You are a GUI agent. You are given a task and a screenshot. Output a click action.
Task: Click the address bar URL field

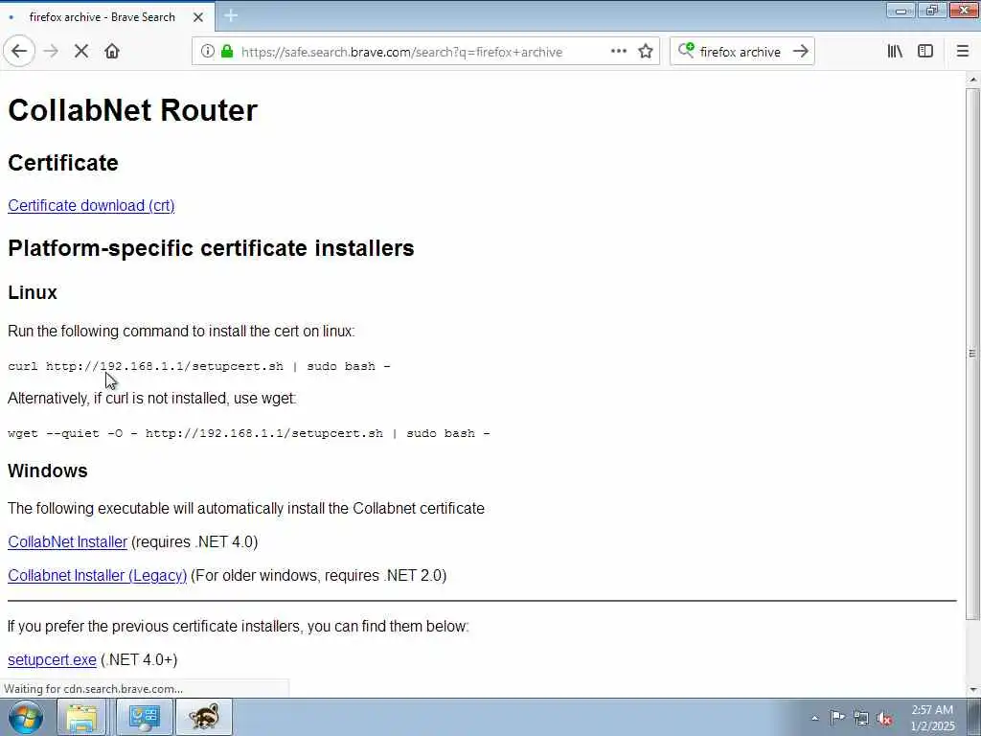401,52
